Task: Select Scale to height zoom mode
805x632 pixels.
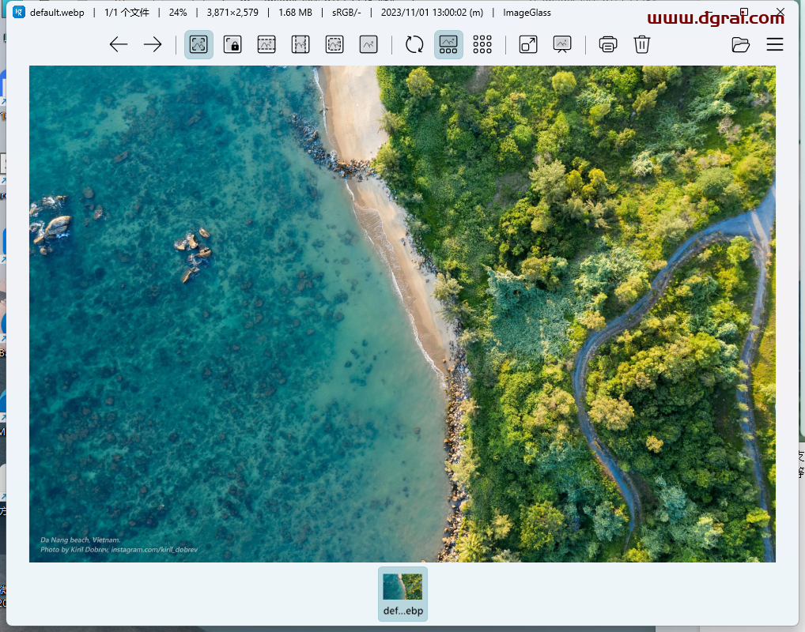Action: 300,44
